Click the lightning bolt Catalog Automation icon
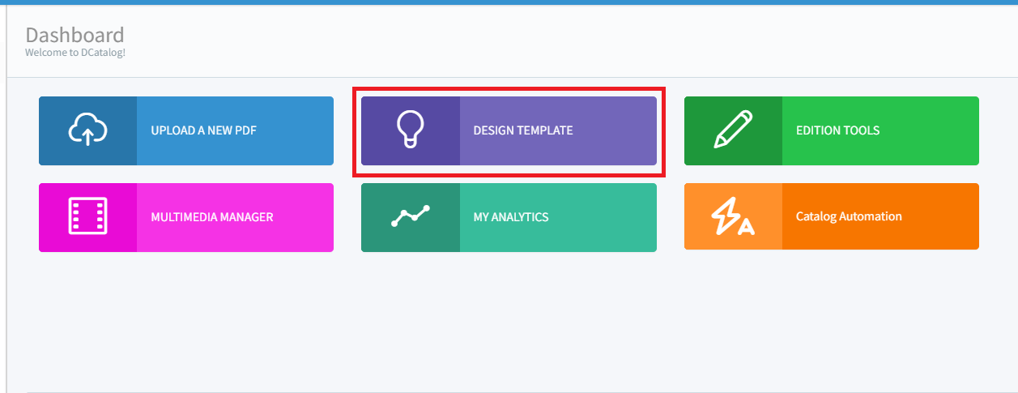This screenshot has height=393, width=1018. (733, 217)
